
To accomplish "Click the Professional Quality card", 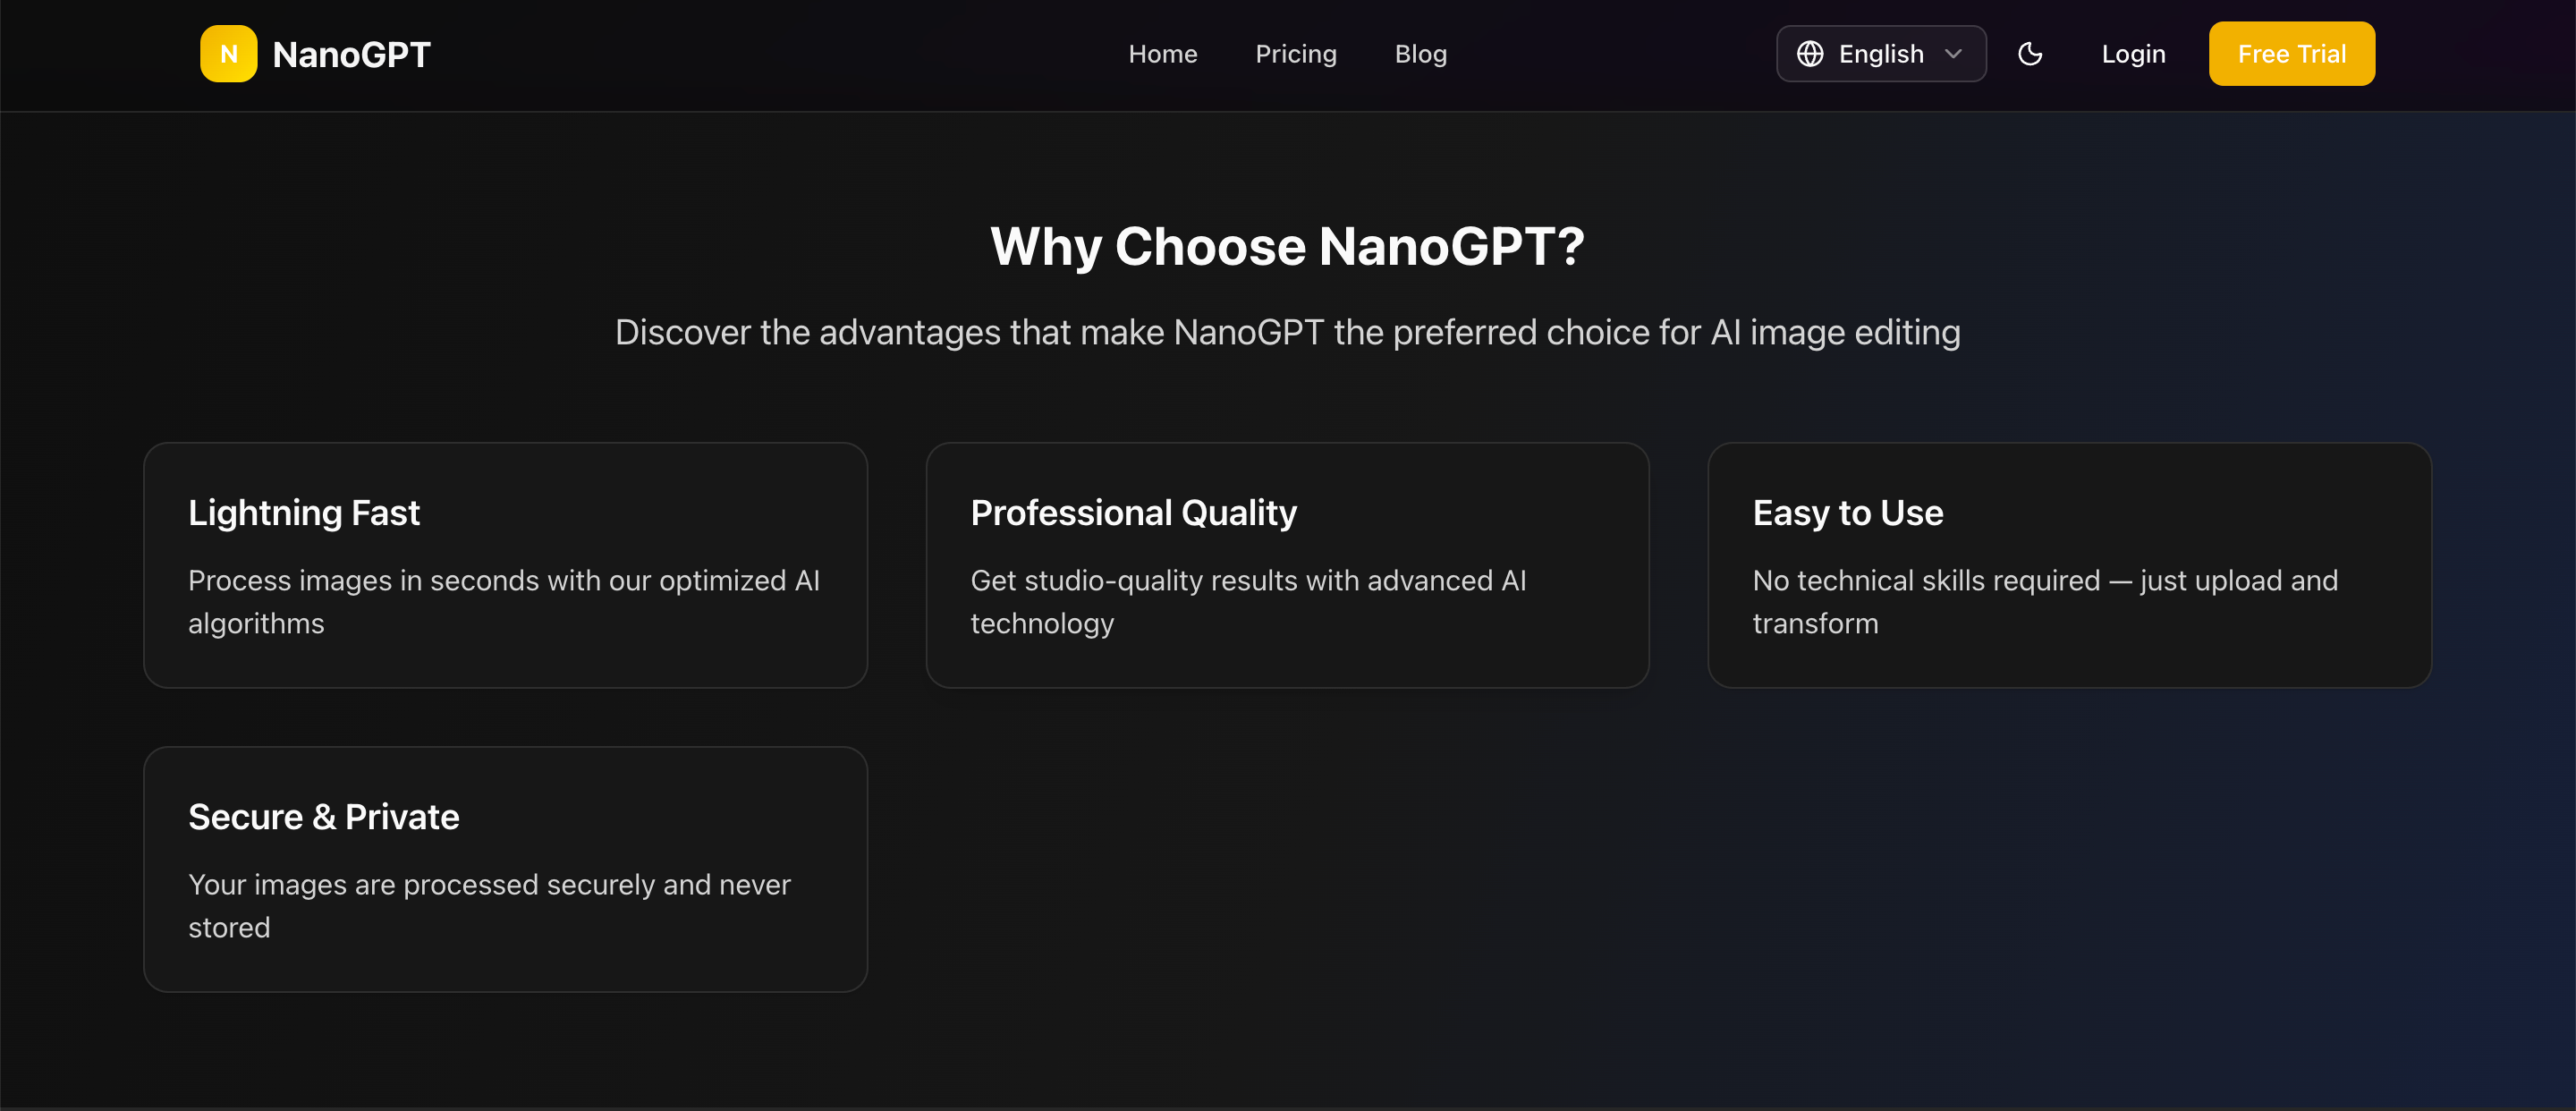I will pyautogui.click(x=1288, y=565).
